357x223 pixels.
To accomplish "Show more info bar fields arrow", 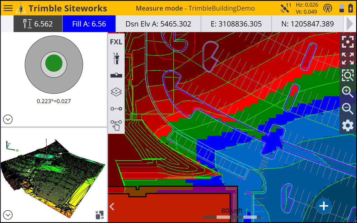I will pos(350,24).
